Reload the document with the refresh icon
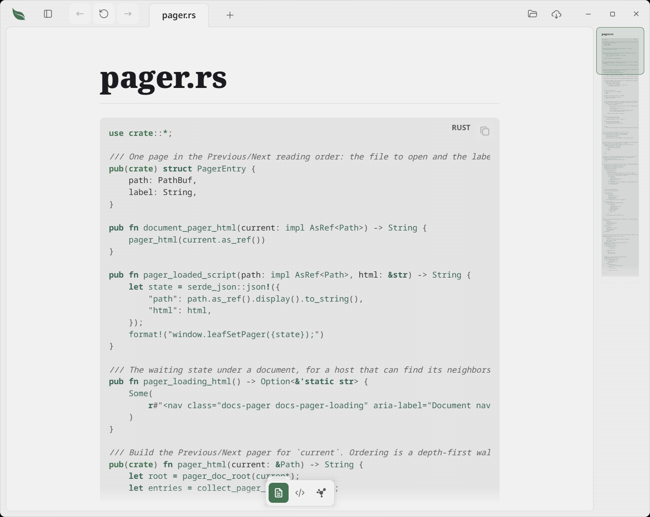Image resolution: width=650 pixels, height=517 pixels. point(104,14)
